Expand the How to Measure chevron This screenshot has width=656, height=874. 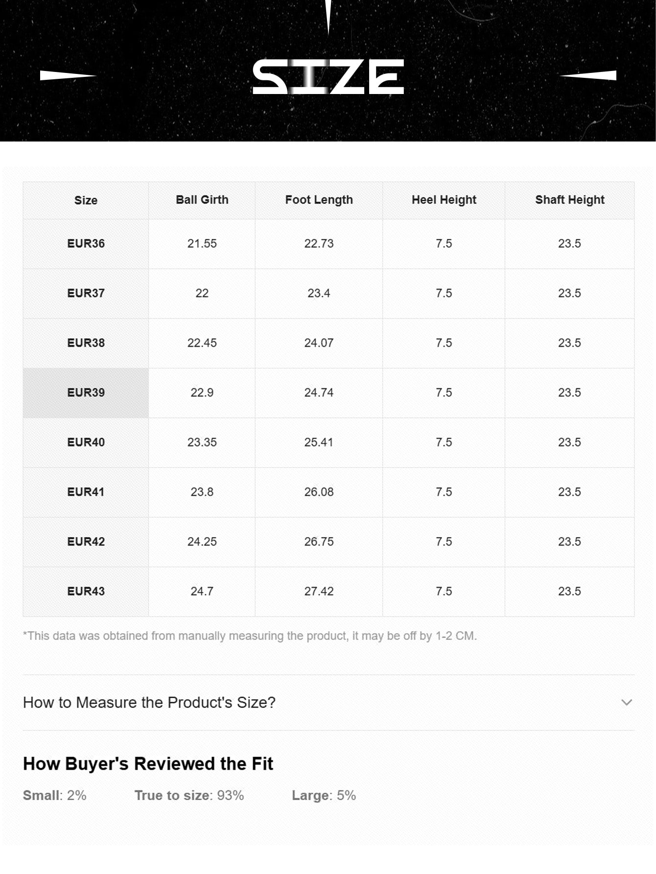tap(626, 702)
